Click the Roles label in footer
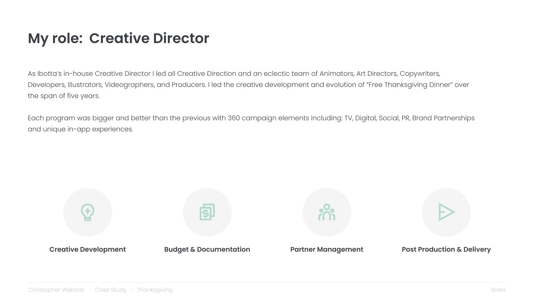Viewport: 534px width, 300px height. (x=498, y=290)
